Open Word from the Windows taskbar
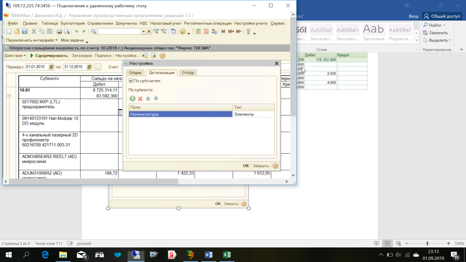The image size is (466, 262). click(x=208, y=255)
